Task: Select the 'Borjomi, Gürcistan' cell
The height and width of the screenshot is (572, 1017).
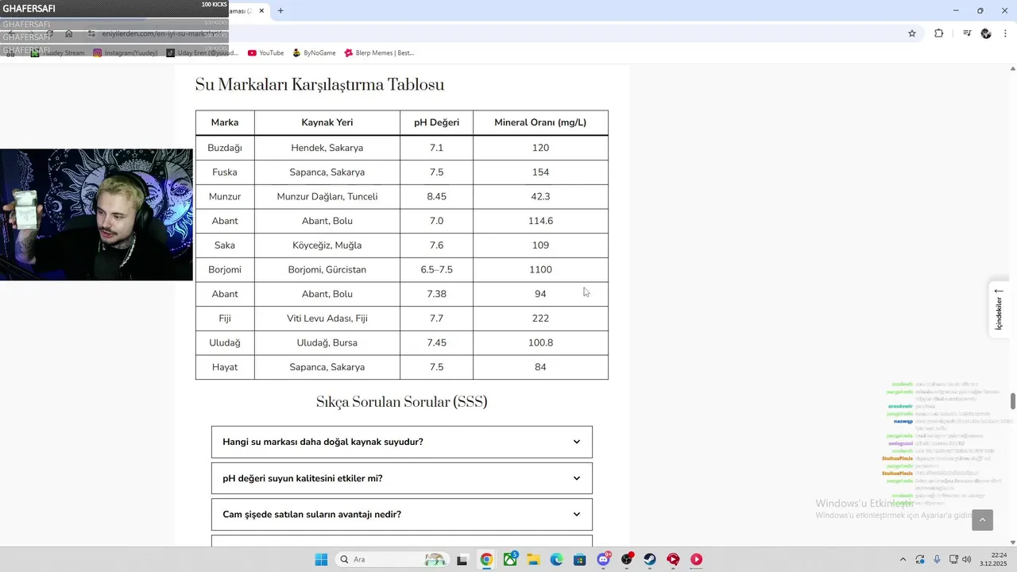Action: (327, 270)
